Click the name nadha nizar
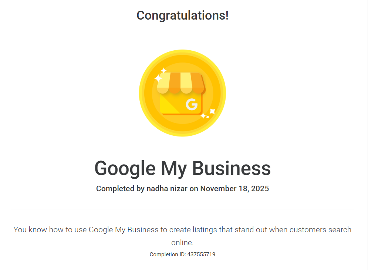Screen dimensions: 368x270 [167, 189]
